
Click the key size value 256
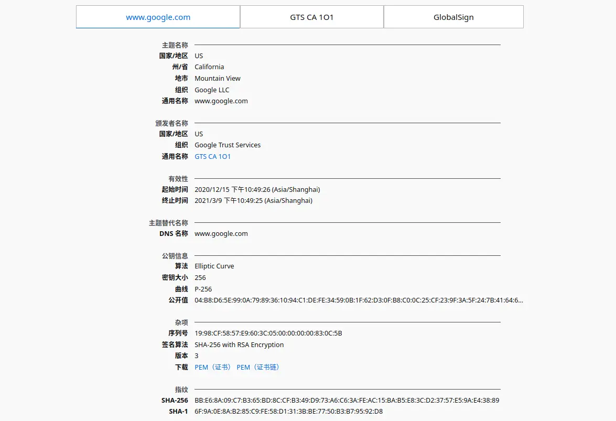[200, 278]
